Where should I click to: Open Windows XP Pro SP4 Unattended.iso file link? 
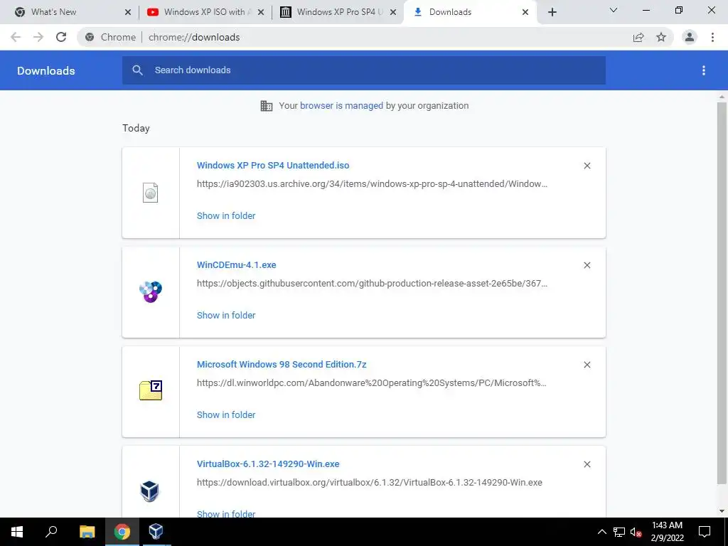[273, 165]
